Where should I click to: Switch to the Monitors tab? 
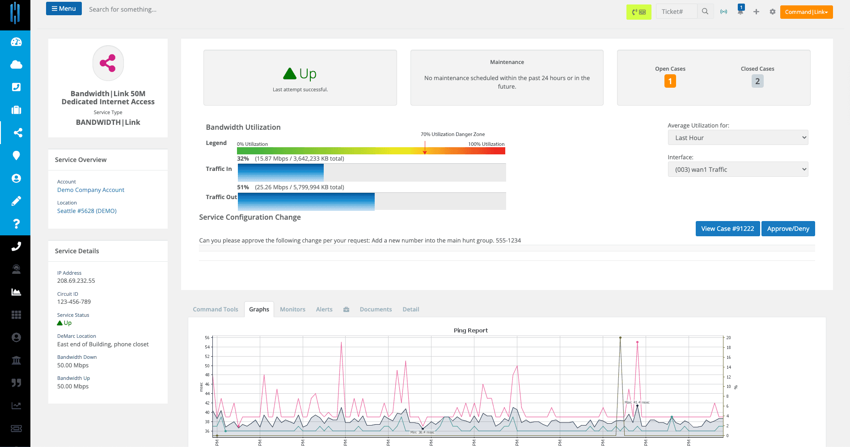click(x=292, y=310)
